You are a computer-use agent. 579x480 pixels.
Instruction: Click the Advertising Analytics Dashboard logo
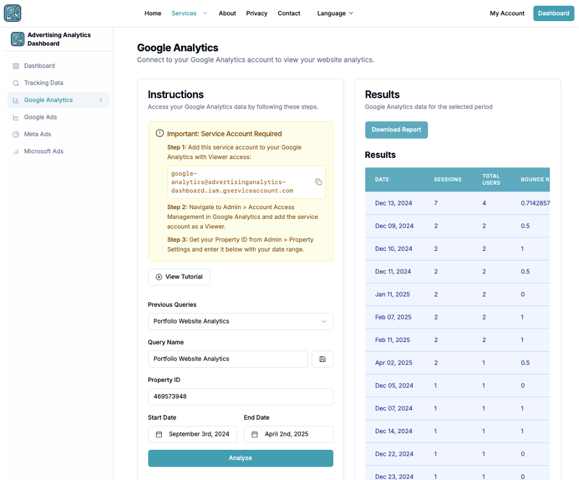17,39
